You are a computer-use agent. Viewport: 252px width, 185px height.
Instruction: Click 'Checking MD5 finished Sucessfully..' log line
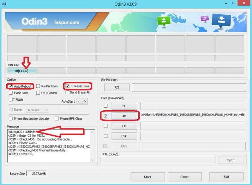38,150
